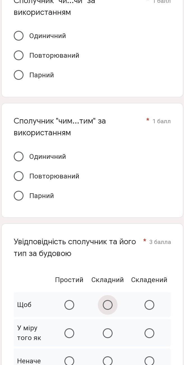184x365 pixels.
Task: Click the 'Увідповідність сполучник' question heading
Action: click(x=75, y=247)
